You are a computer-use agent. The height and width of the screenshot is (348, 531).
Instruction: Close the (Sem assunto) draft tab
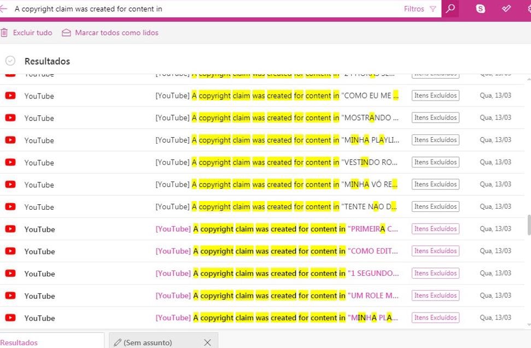[208, 342]
